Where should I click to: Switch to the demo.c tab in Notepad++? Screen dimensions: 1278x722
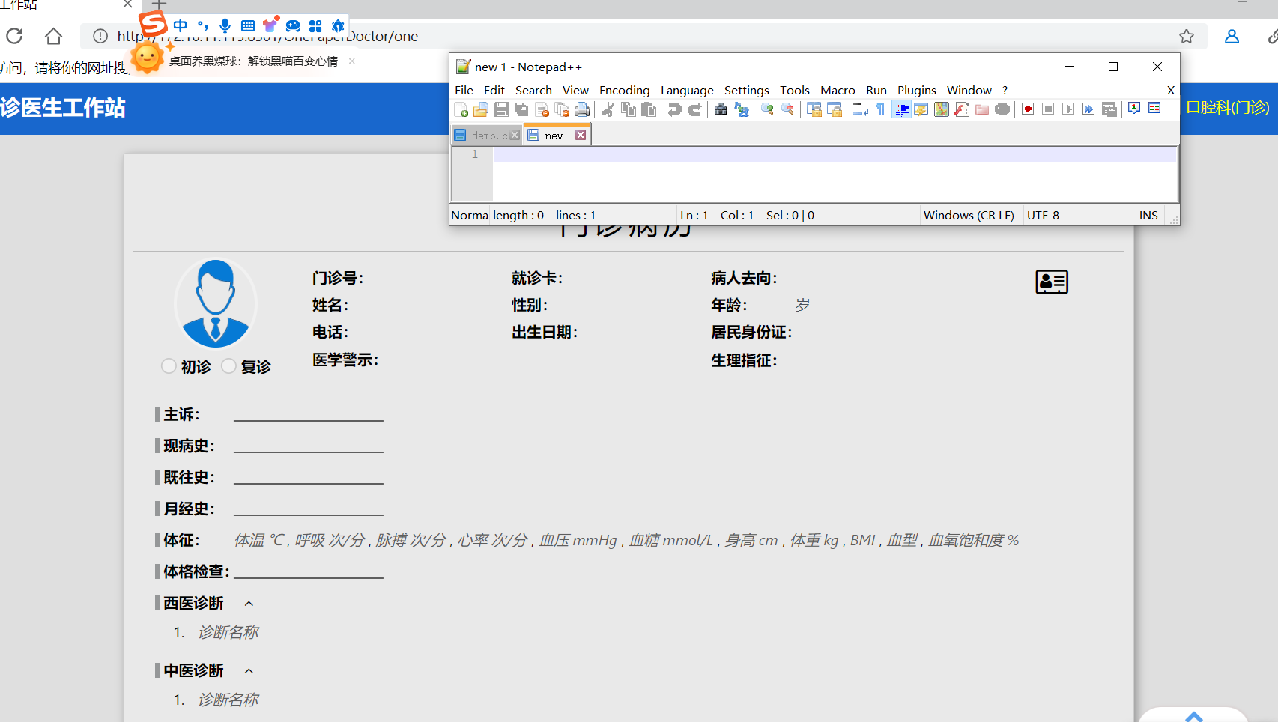point(487,136)
